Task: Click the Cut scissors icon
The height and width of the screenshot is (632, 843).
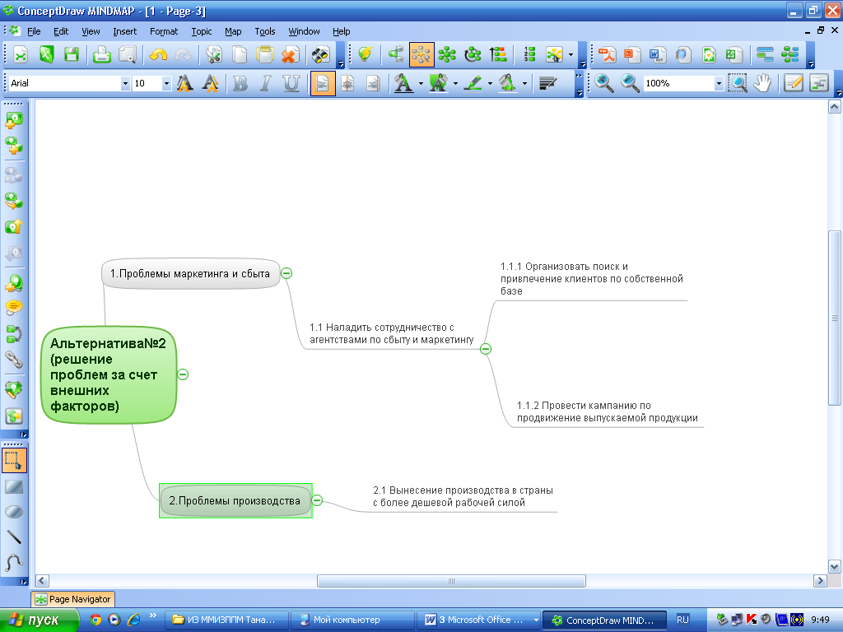Action: [x=214, y=55]
